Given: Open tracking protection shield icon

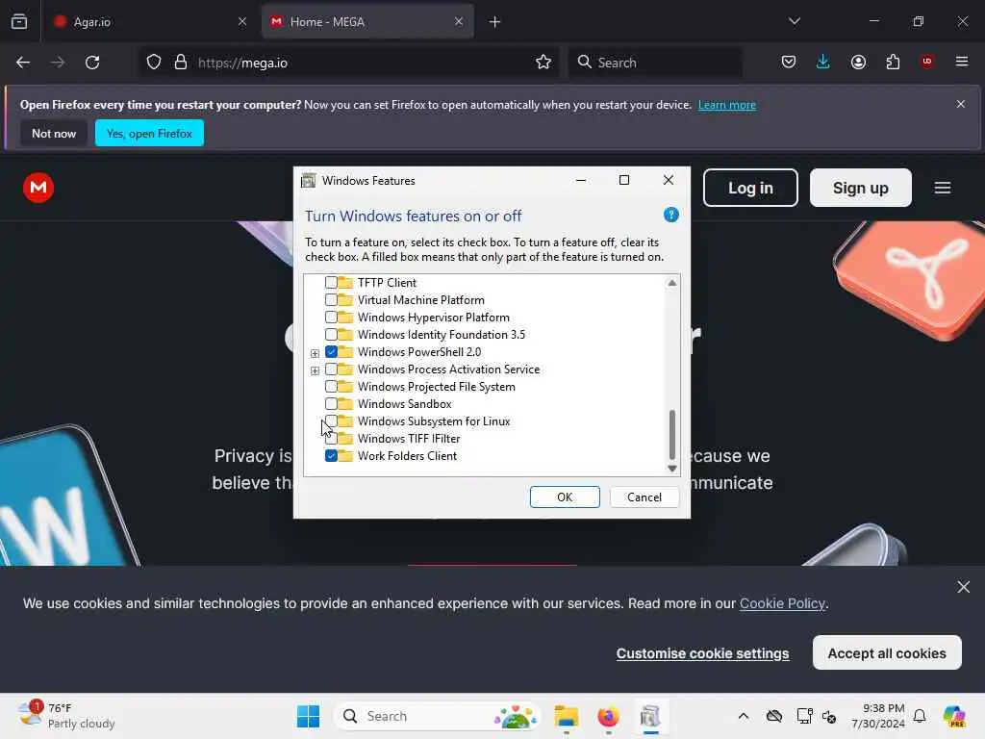Looking at the screenshot, I should (154, 63).
